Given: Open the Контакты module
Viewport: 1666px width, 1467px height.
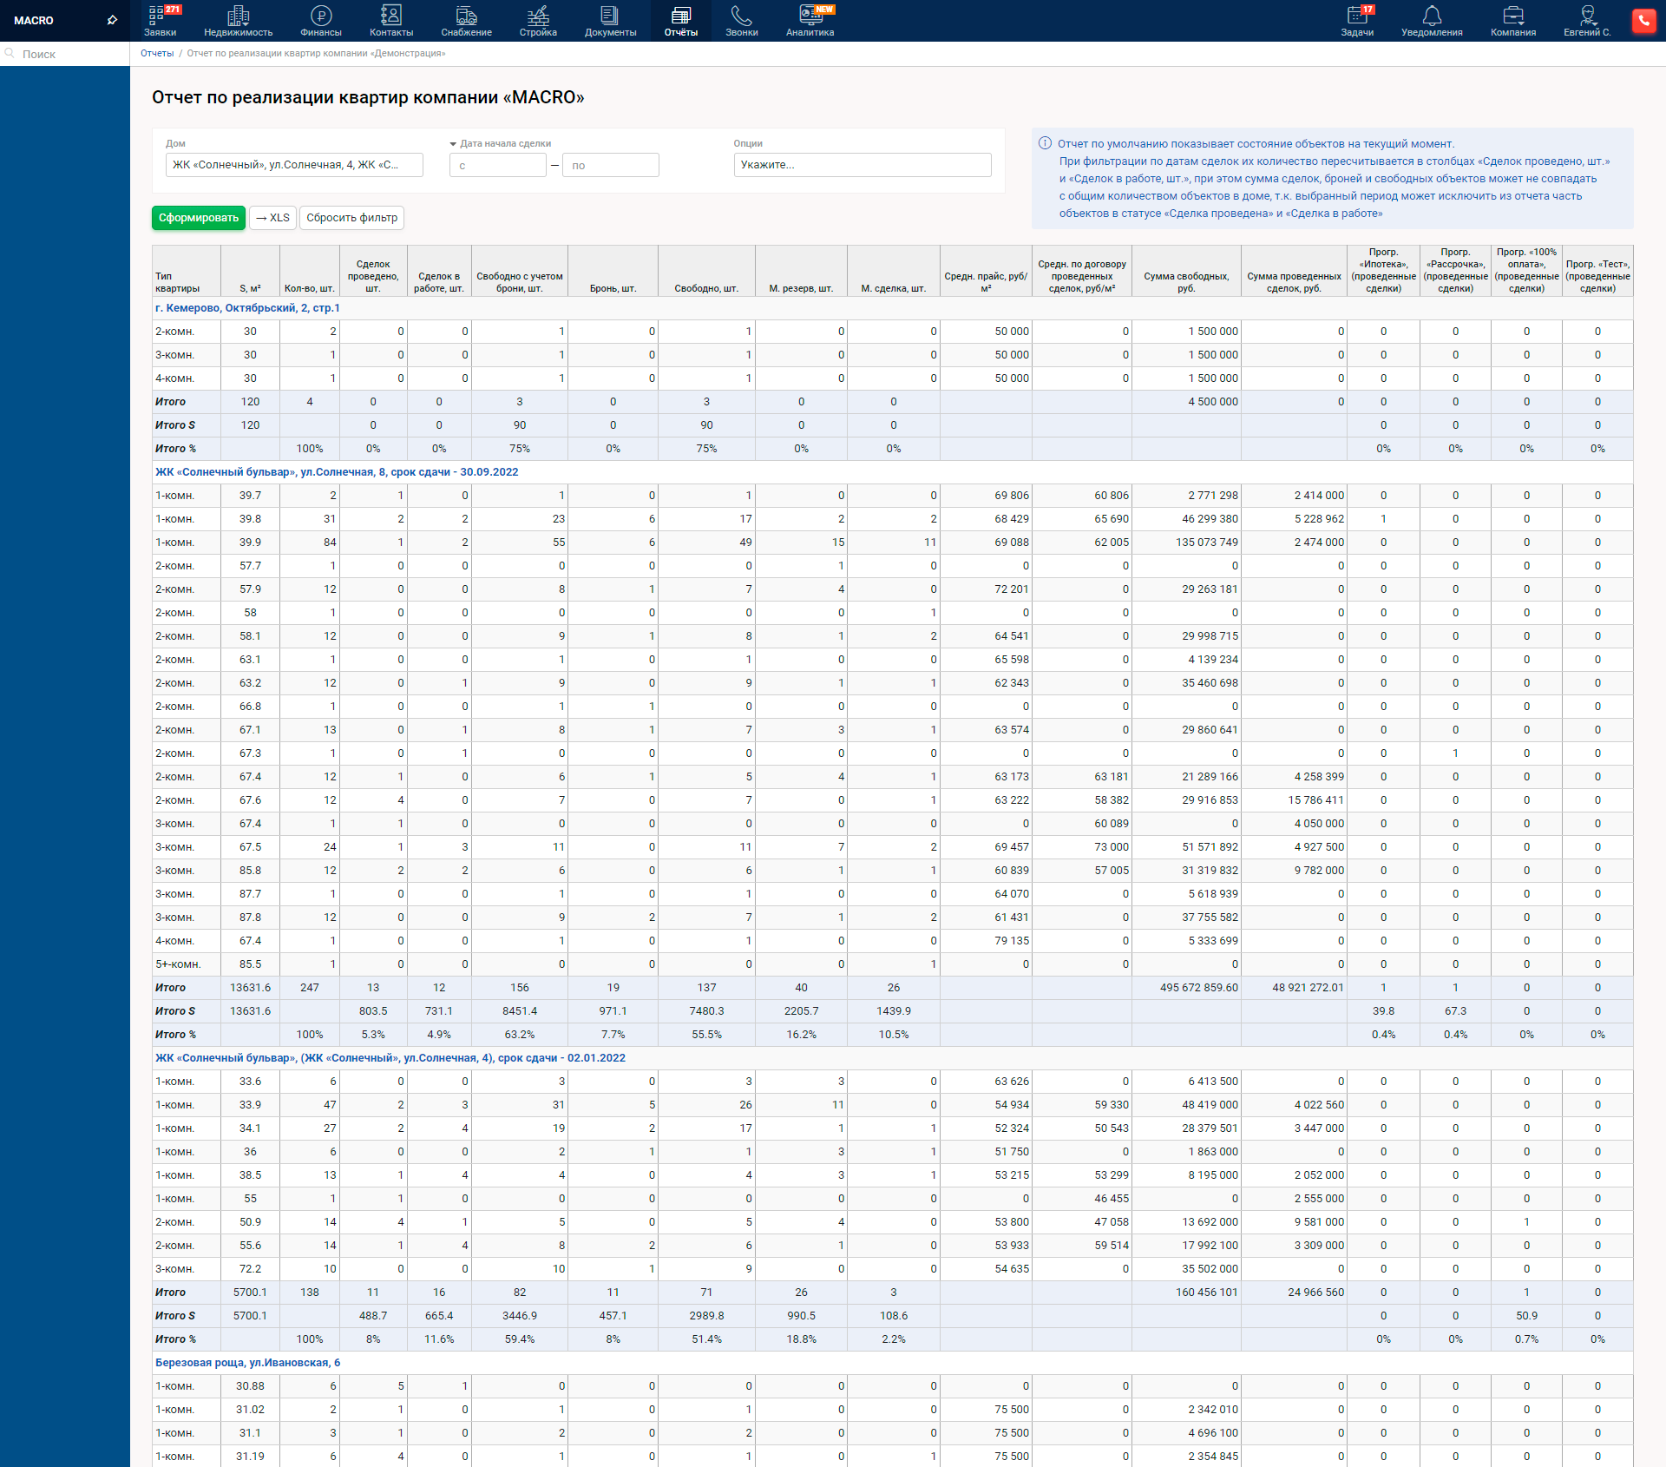Looking at the screenshot, I should (390, 21).
